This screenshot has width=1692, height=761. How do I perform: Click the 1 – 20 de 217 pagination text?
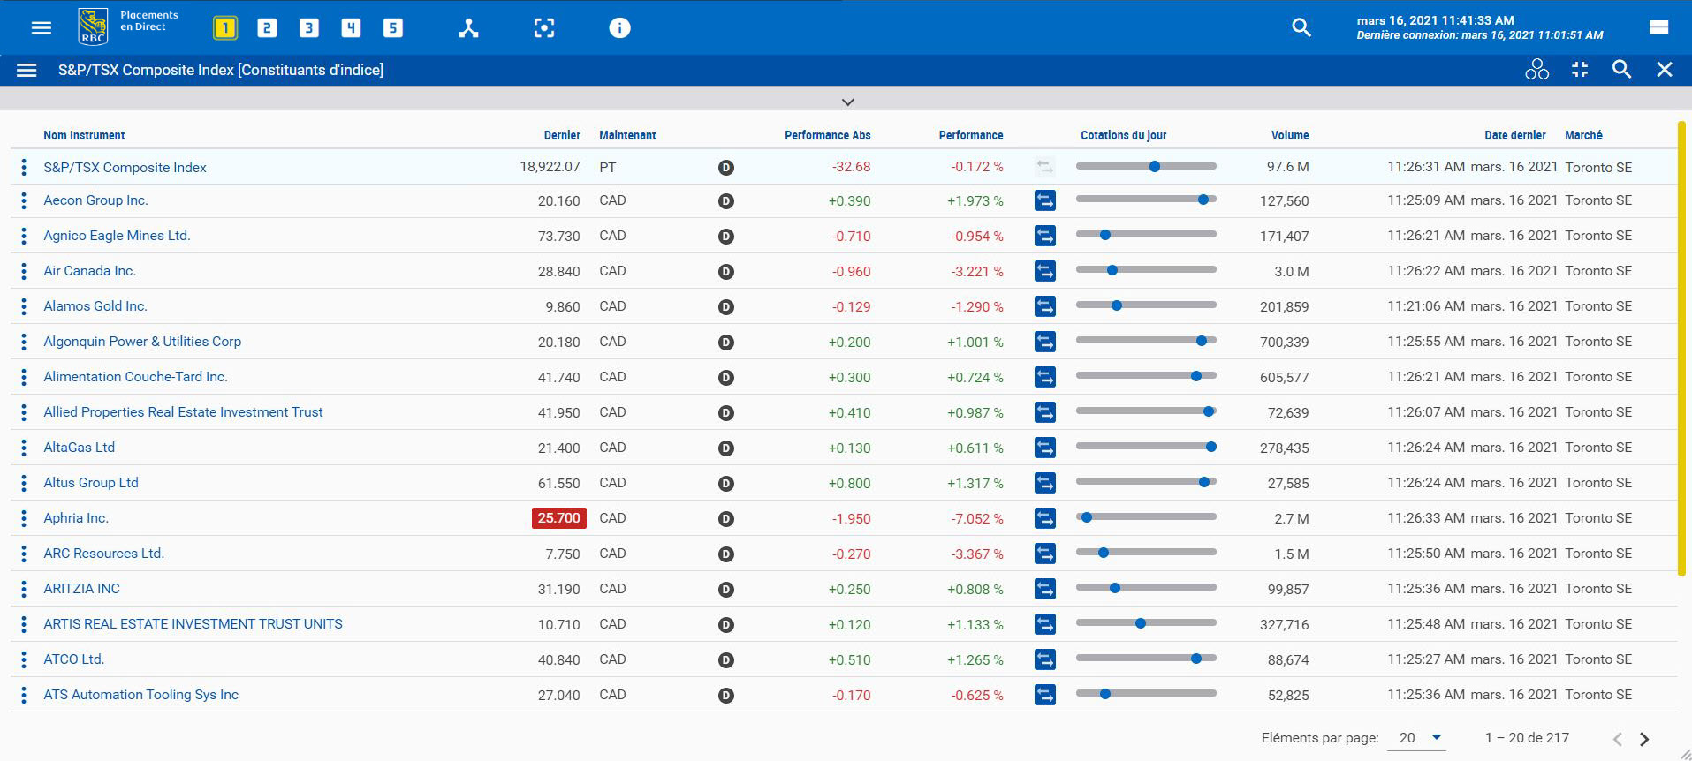(x=1527, y=738)
